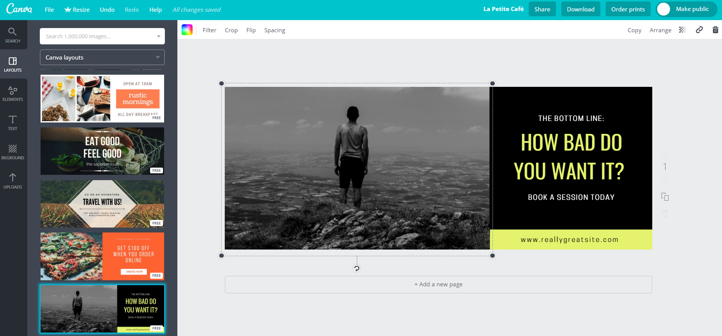Delete selected element with trash icon

[715, 30]
